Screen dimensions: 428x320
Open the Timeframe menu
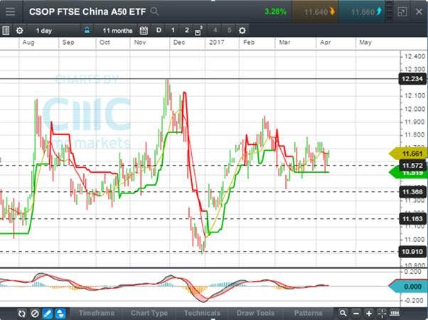coord(97,313)
